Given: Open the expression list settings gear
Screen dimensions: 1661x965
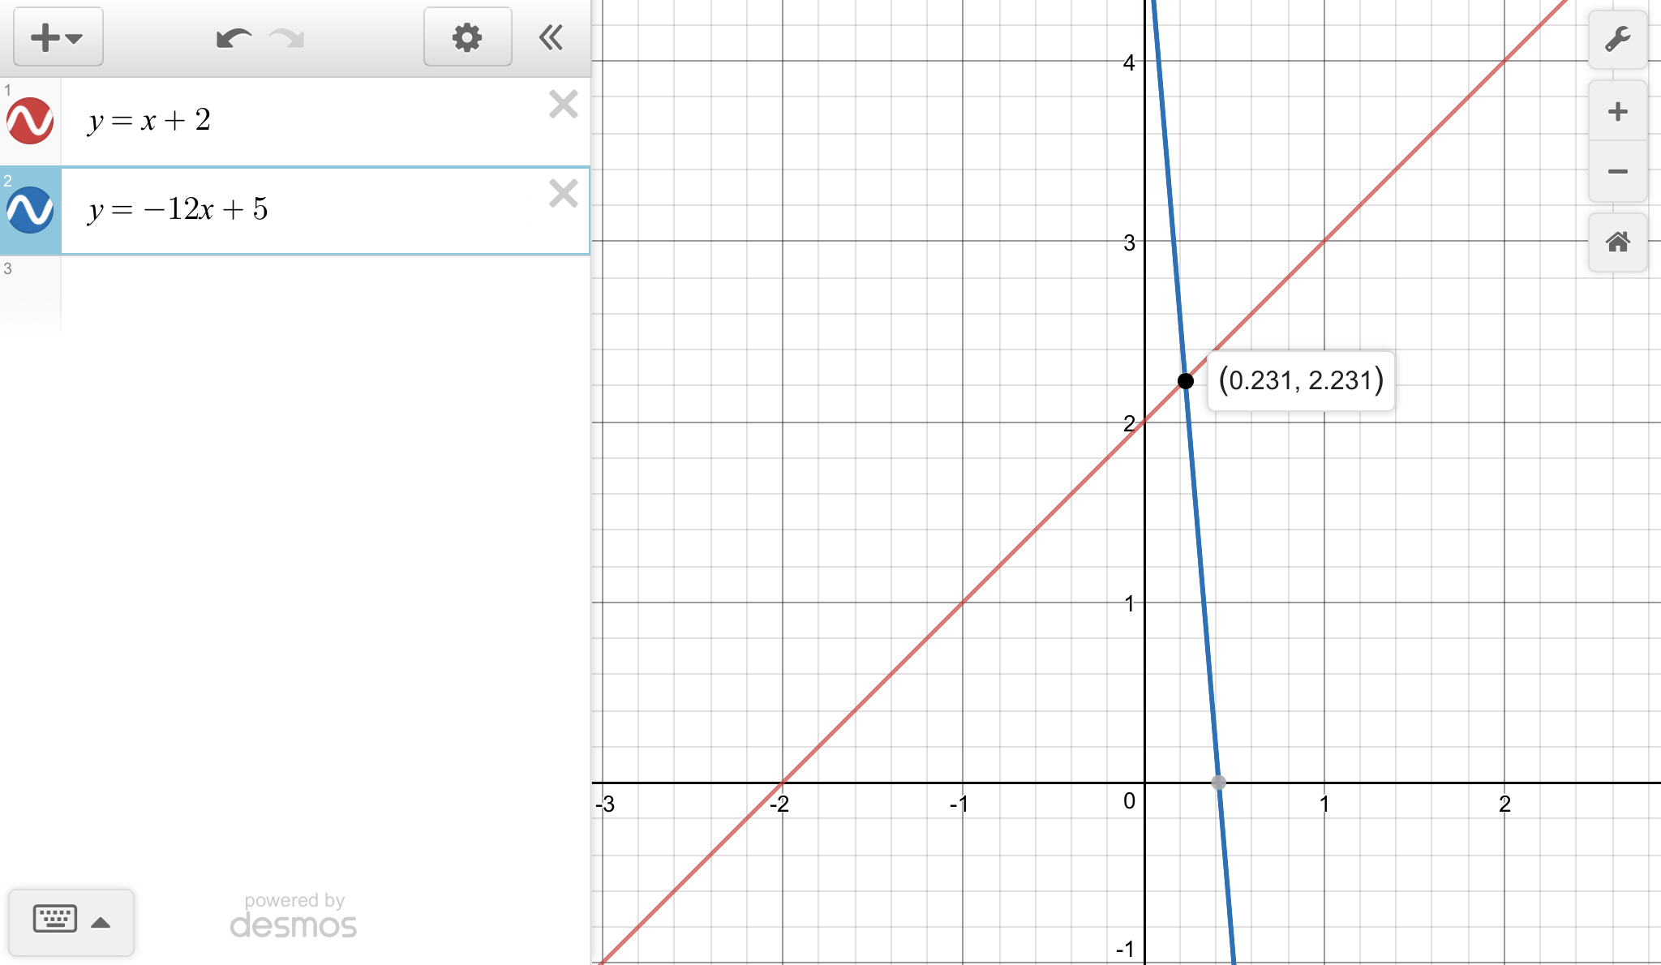Looking at the screenshot, I should point(467,37).
